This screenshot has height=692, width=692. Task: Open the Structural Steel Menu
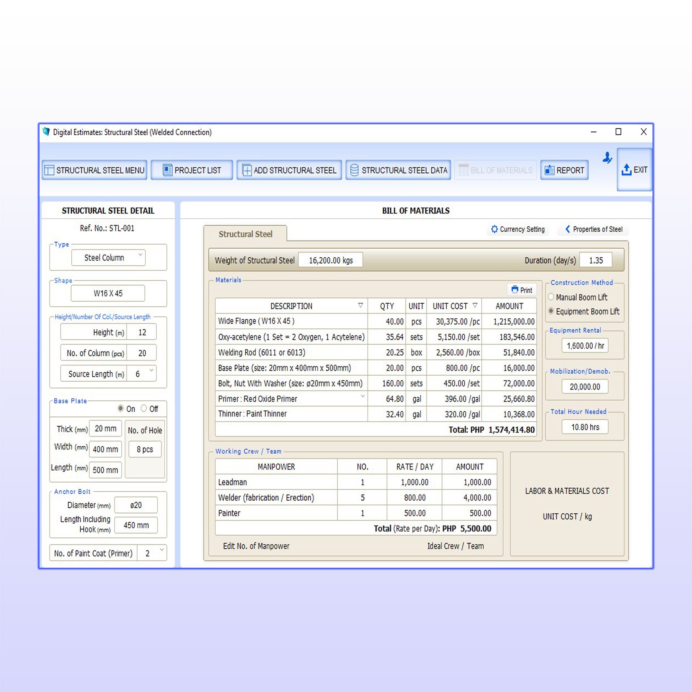point(94,171)
